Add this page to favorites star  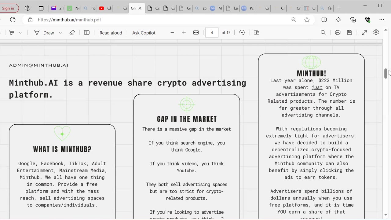(x=307, y=20)
